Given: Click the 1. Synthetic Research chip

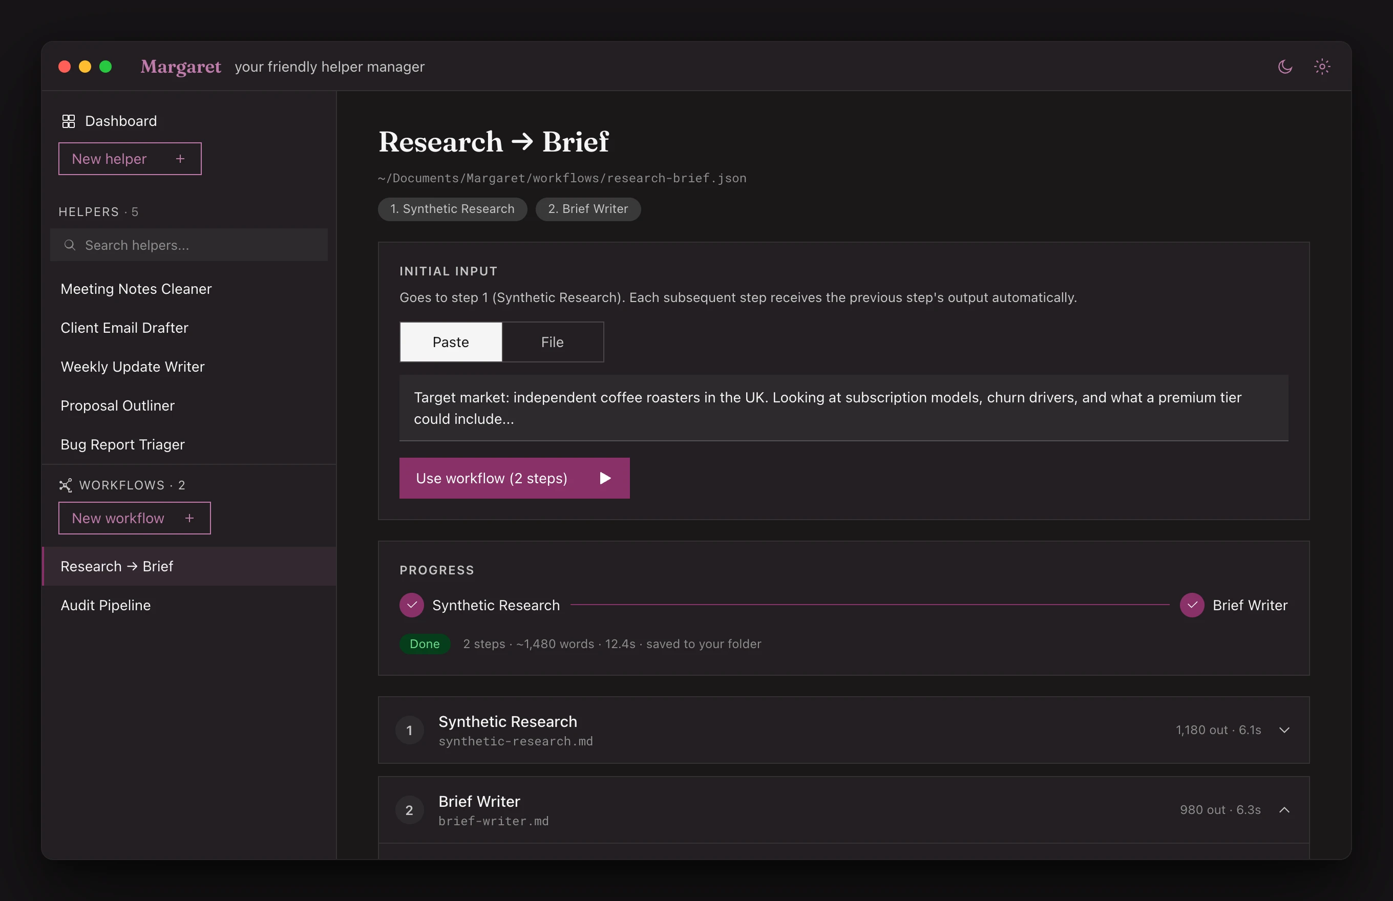Looking at the screenshot, I should 452,209.
